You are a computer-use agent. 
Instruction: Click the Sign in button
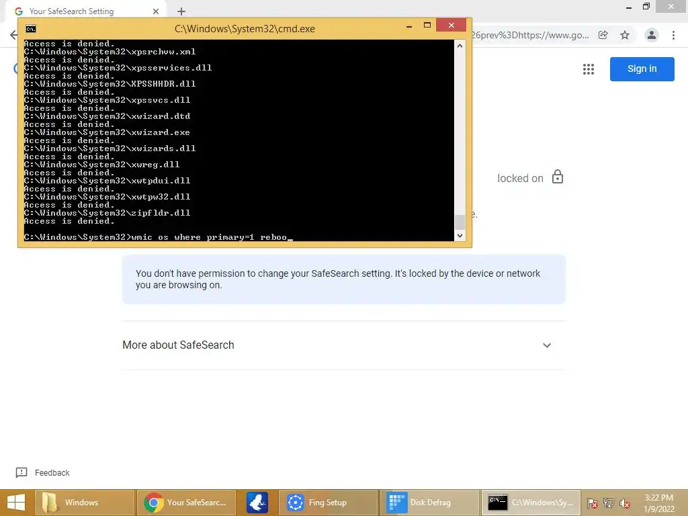point(642,69)
